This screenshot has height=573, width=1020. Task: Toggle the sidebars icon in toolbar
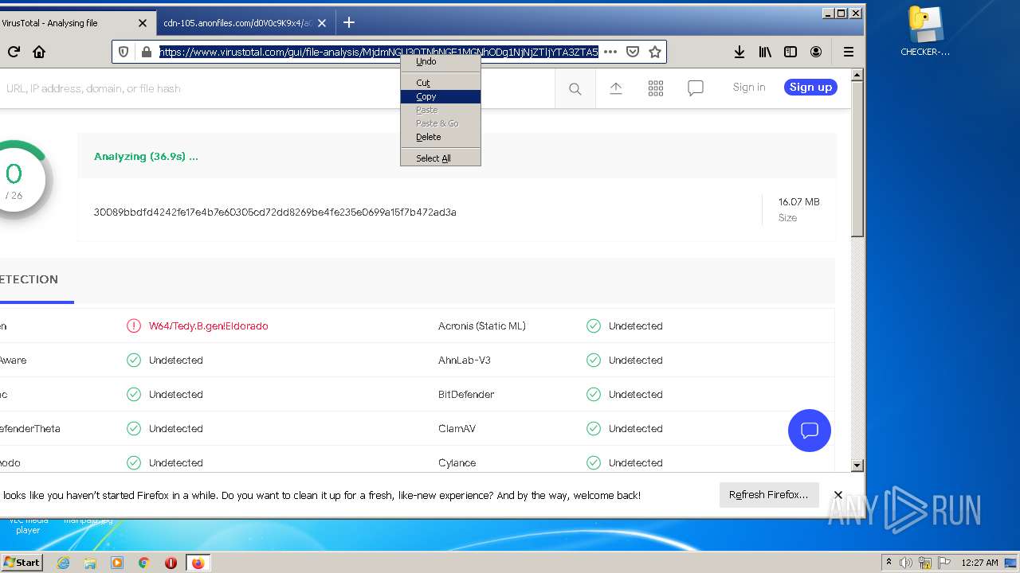[790, 52]
